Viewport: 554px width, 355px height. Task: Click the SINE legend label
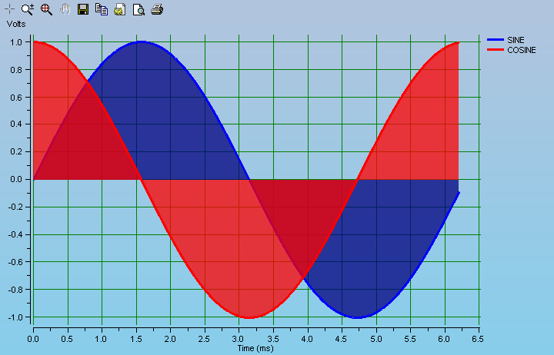pyautogui.click(x=516, y=40)
